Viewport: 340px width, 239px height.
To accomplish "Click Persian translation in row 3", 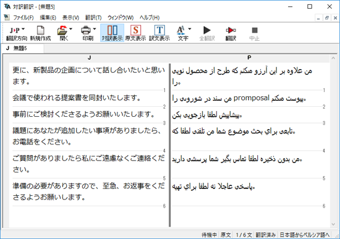I will [207, 115].
